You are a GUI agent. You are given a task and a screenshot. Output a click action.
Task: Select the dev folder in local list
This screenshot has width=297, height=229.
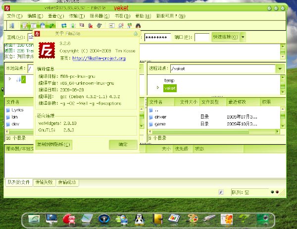pos(15,124)
